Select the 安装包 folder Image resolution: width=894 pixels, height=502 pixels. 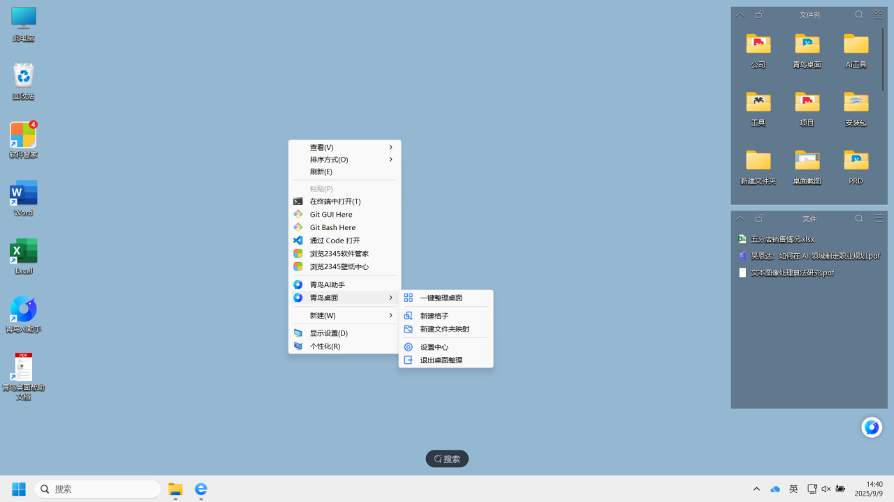point(856,108)
